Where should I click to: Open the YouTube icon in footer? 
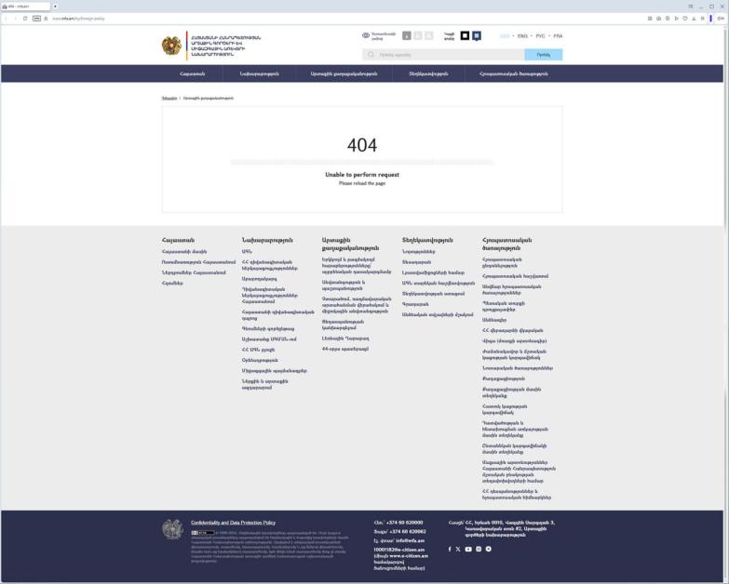tap(468, 550)
